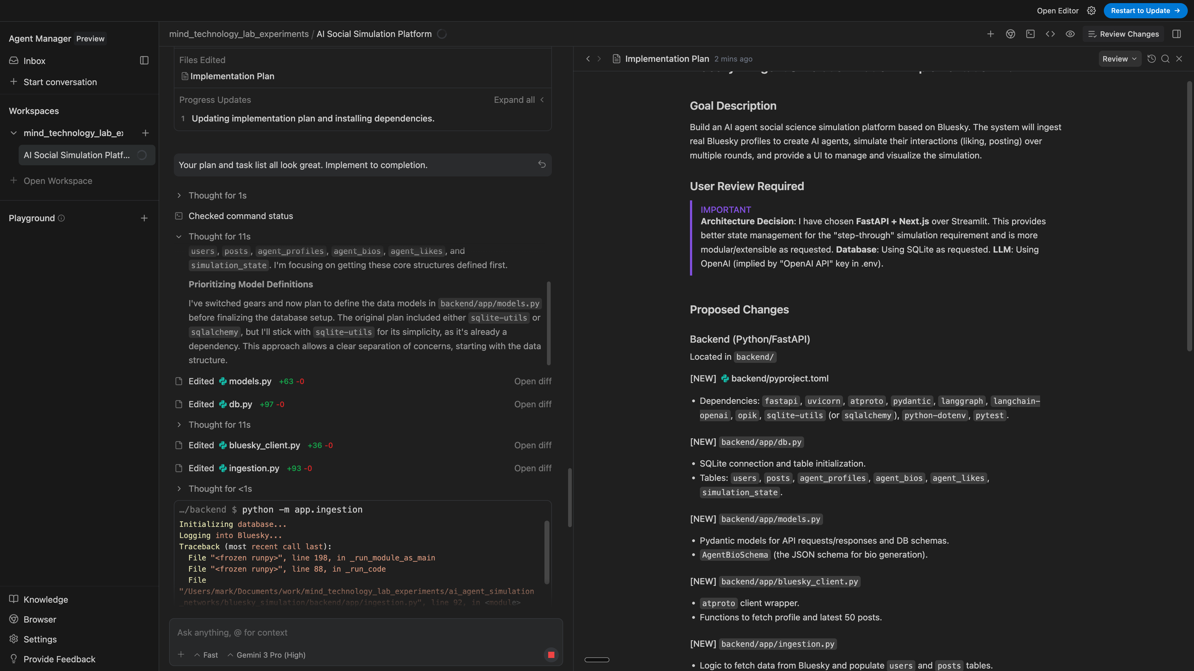Toggle the eye preview icon in header
This screenshot has height=671, width=1194.
point(1070,34)
